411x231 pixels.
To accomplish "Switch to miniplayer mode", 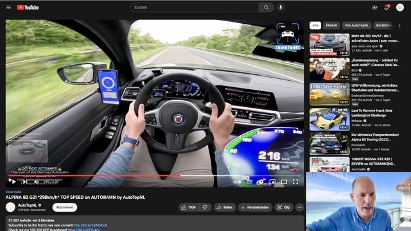I will (272, 182).
